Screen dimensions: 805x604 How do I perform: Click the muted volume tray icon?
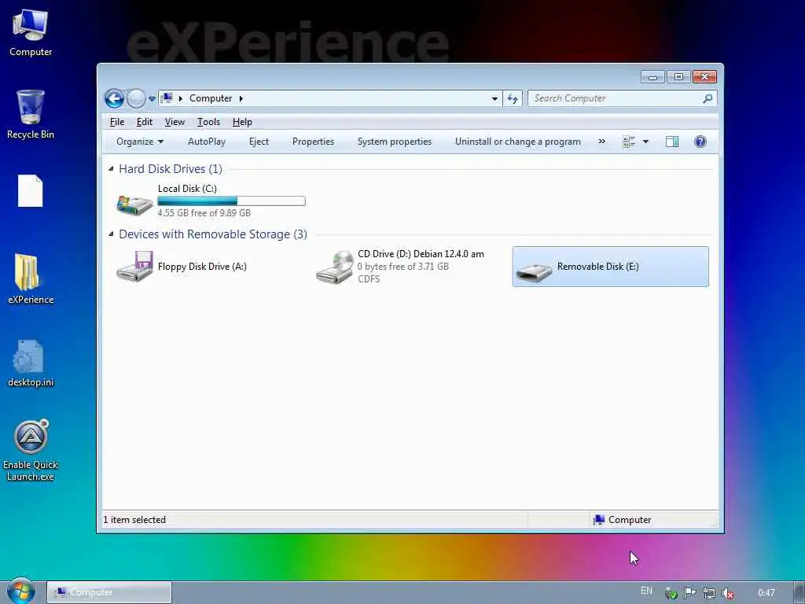727,593
